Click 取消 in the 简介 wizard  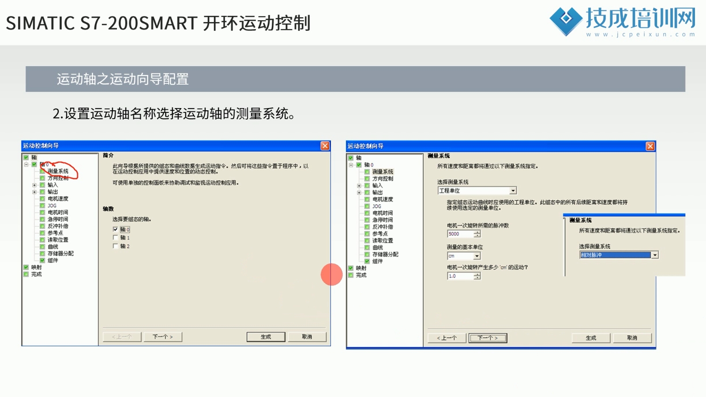tap(307, 337)
